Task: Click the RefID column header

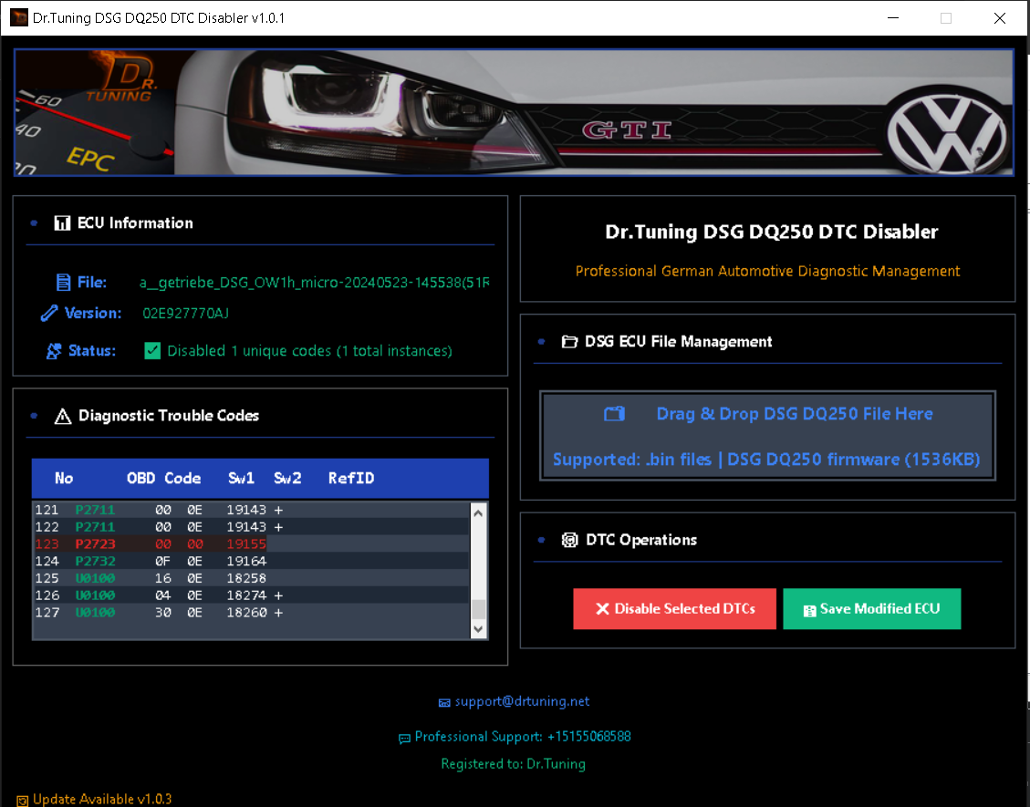Action: click(351, 478)
